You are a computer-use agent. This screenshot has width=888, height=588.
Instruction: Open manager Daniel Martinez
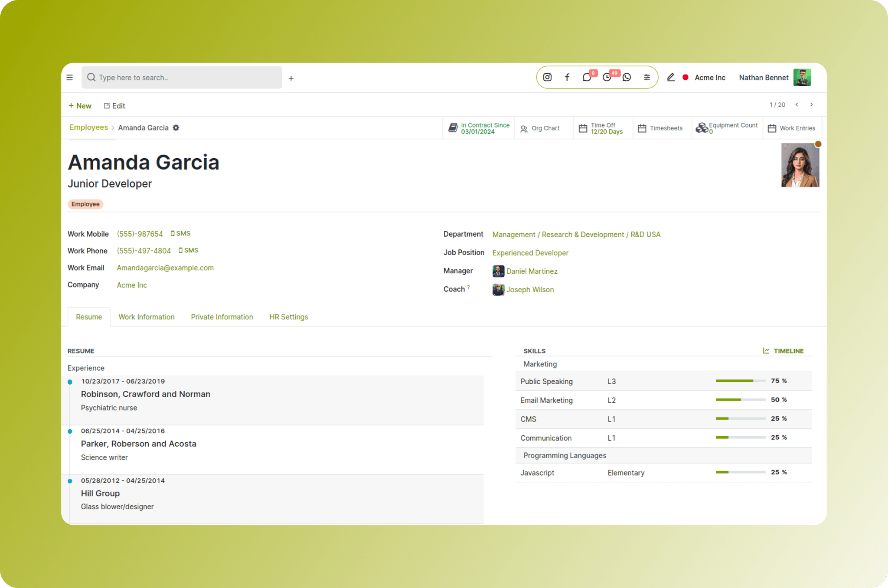click(x=532, y=271)
